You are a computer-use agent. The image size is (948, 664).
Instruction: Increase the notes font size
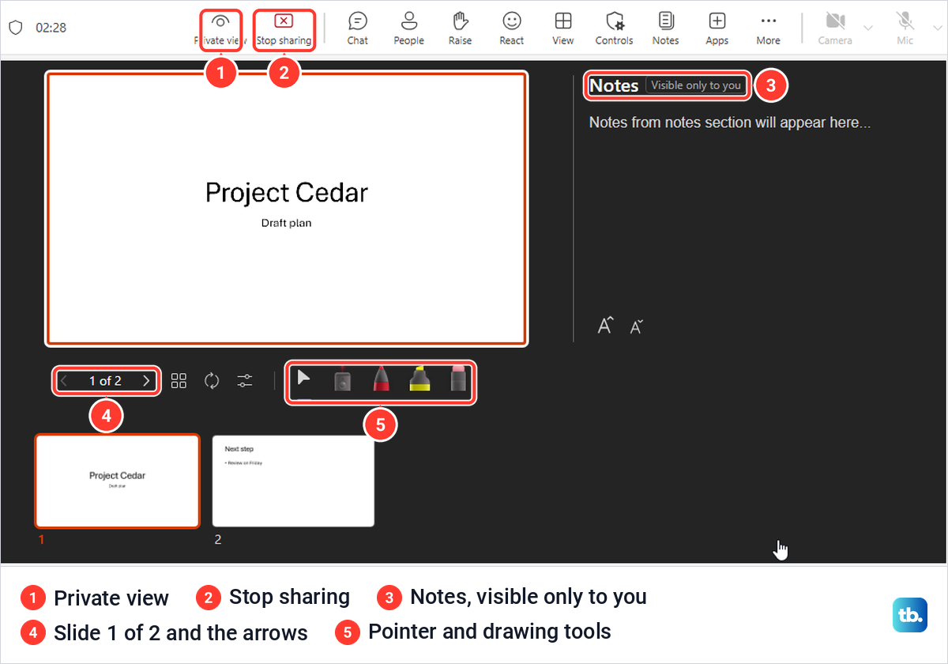(605, 326)
